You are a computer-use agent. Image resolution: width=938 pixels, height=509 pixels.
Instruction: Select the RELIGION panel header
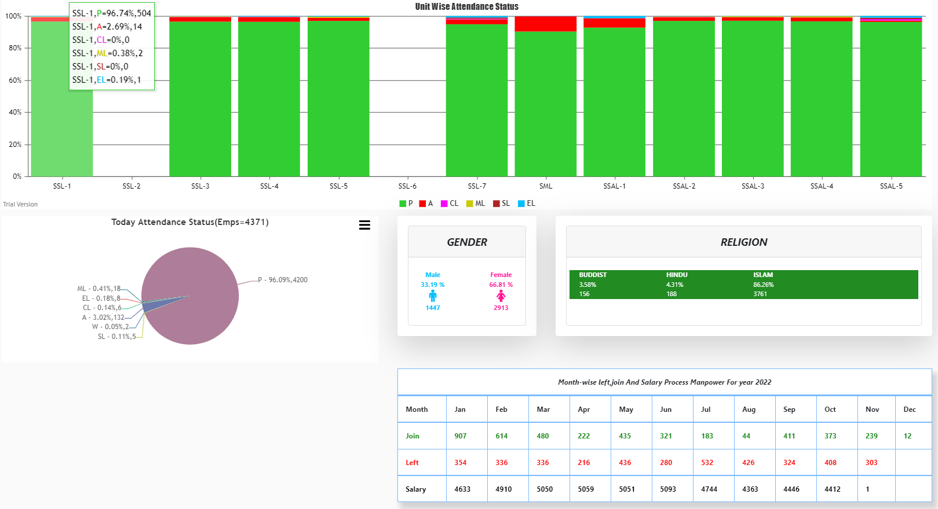(743, 242)
